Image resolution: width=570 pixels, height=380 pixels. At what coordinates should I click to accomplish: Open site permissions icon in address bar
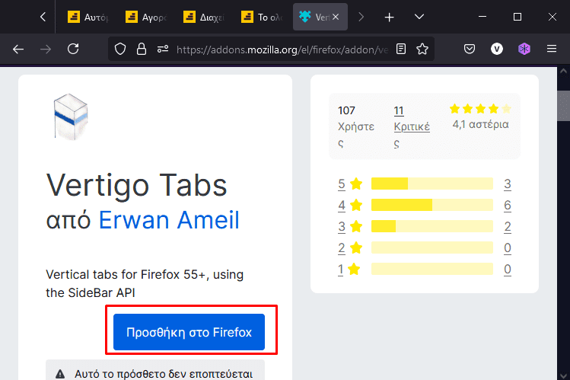coord(163,49)
